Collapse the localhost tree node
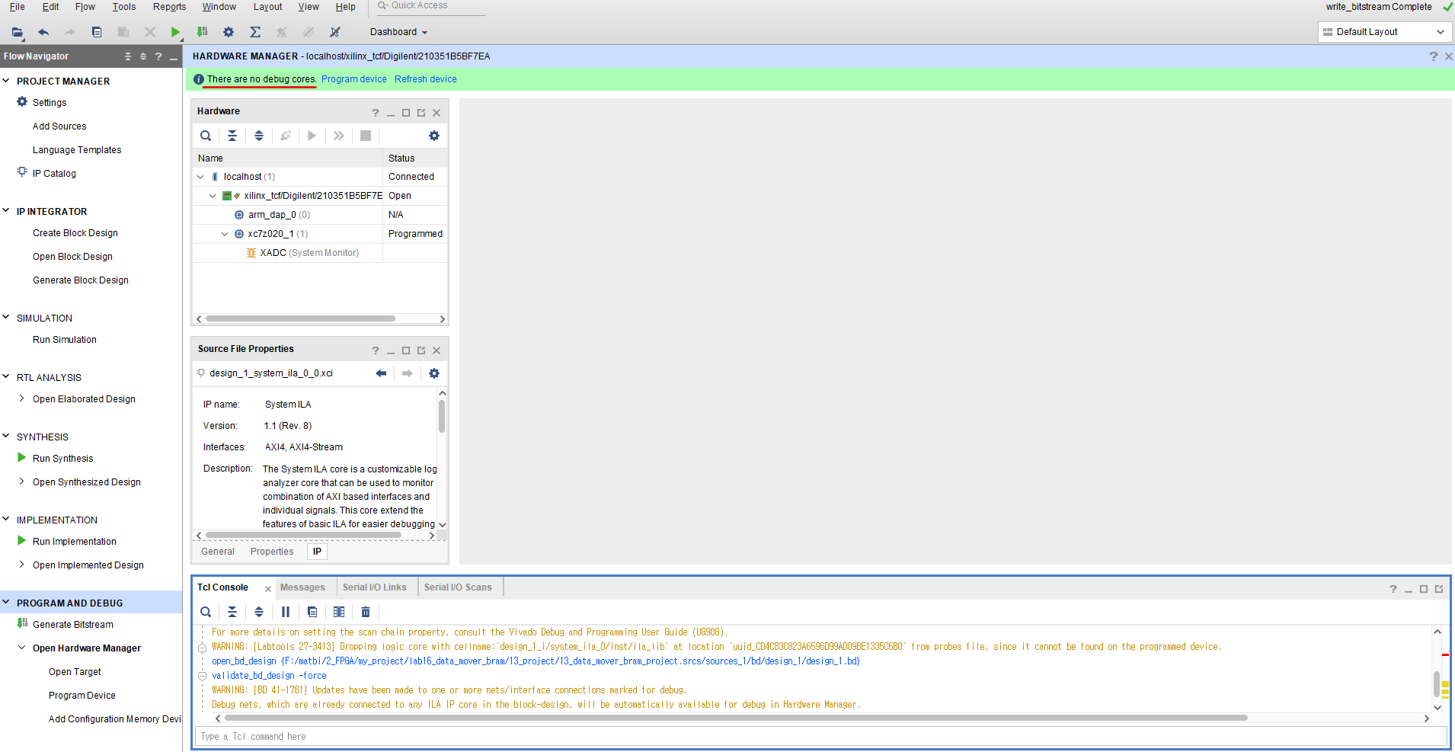This screenshot has width=1455, height=752. tap(200, 177)
